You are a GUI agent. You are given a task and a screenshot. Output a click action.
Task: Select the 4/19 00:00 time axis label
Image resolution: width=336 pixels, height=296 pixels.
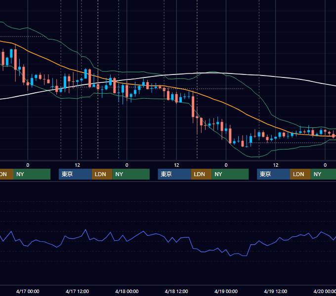click(226, 291)
